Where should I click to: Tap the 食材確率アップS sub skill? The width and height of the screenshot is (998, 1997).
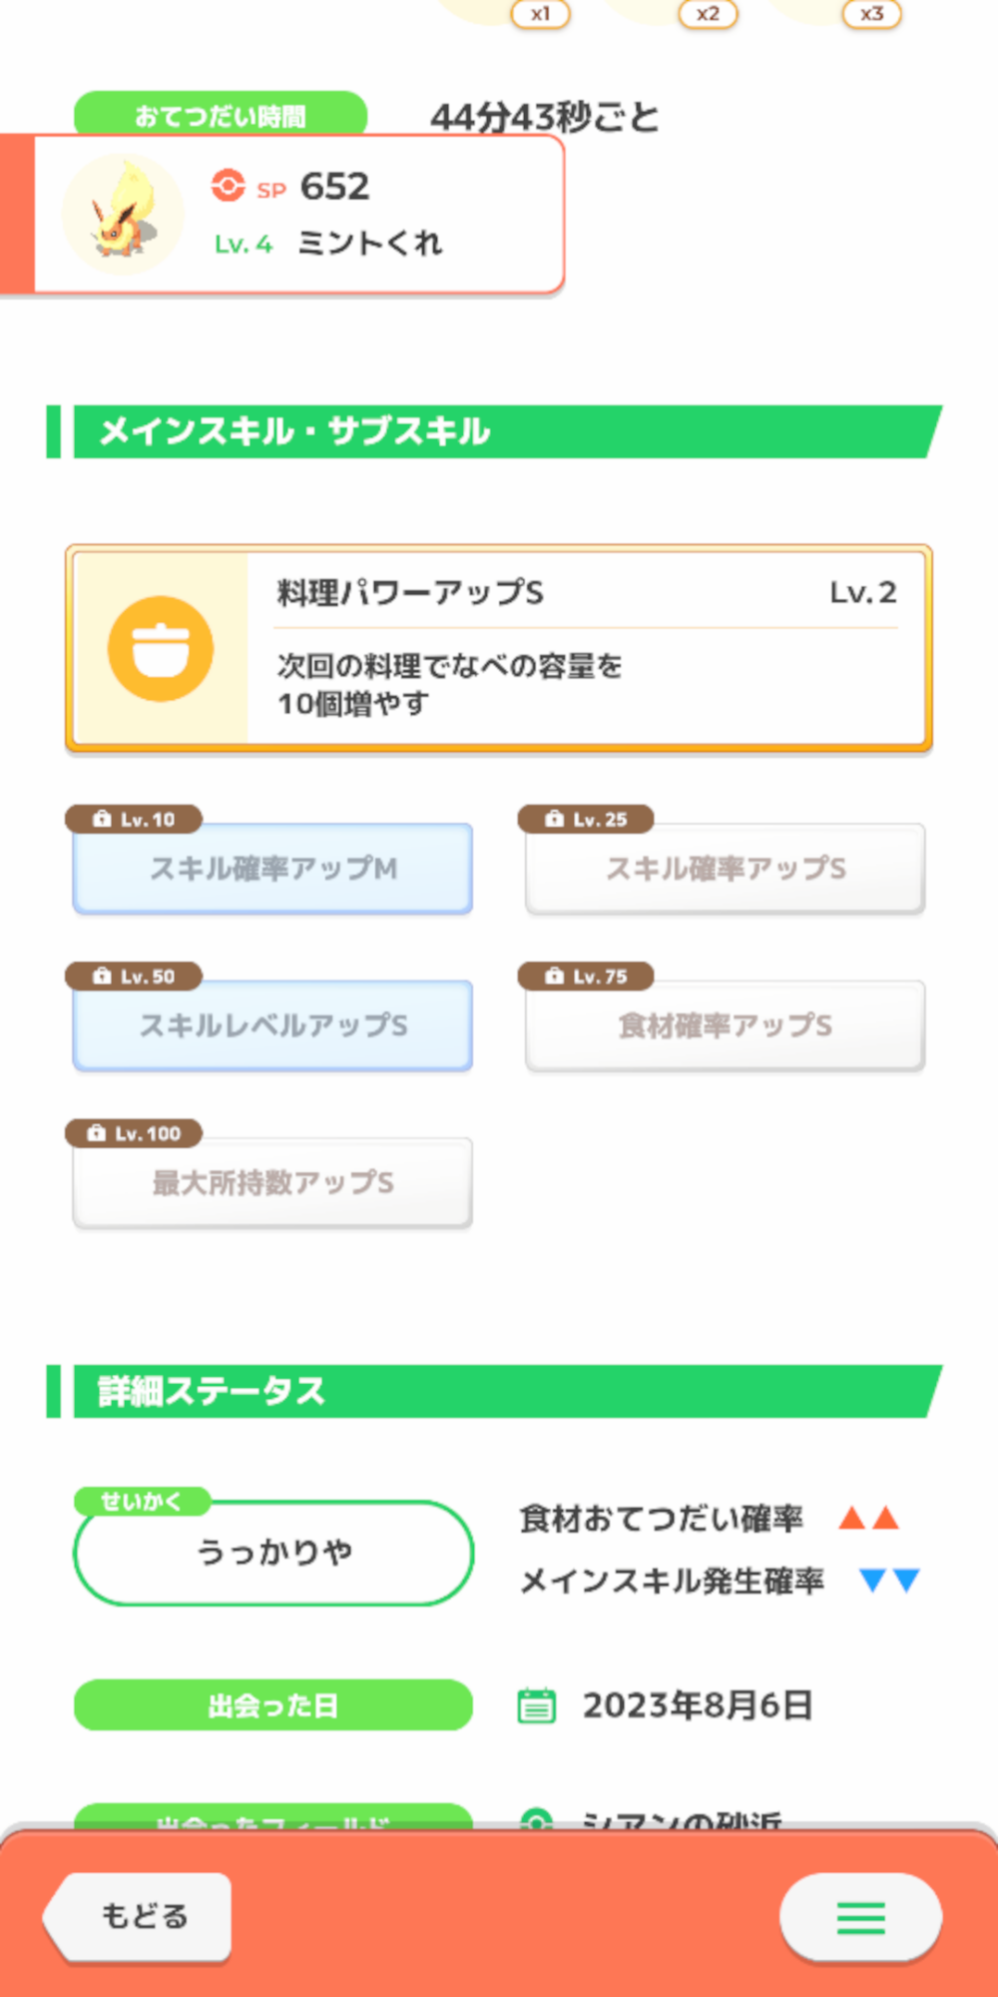pos(726,1025)
